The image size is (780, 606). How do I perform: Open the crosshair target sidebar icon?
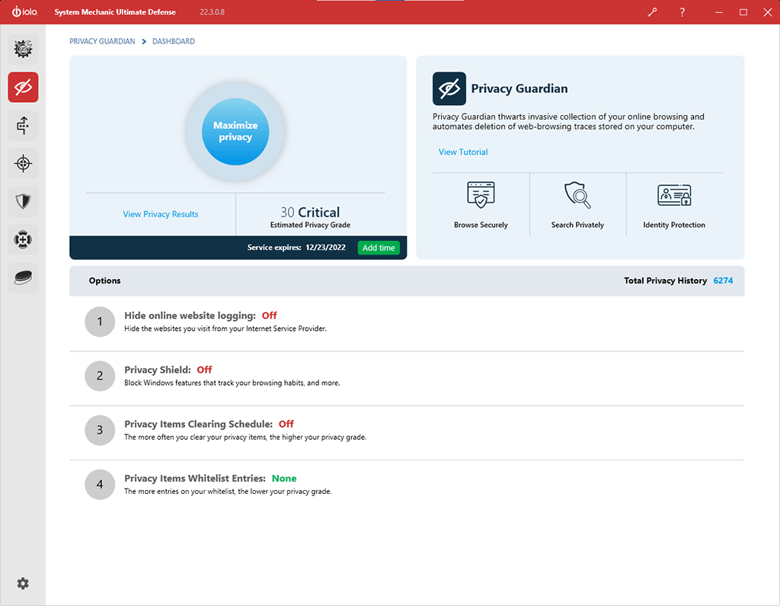click(23, 163)
